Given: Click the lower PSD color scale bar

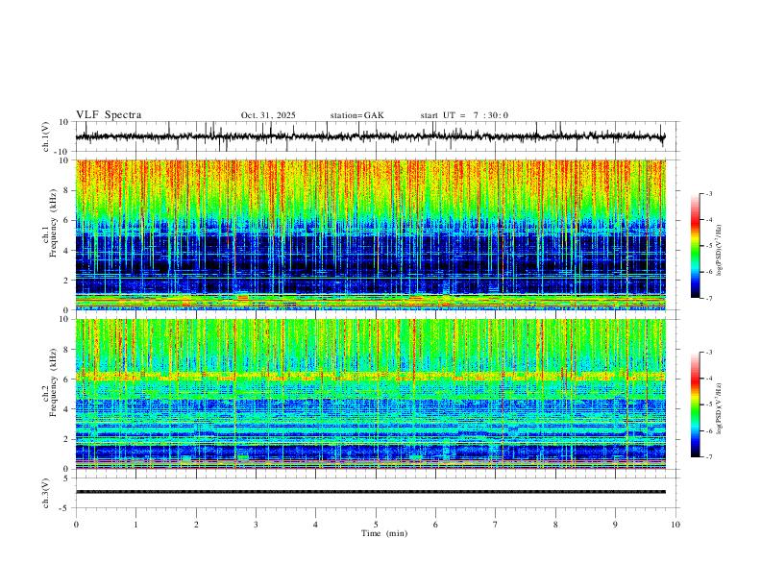Looking at the screenshot, I should coord(695,404).
